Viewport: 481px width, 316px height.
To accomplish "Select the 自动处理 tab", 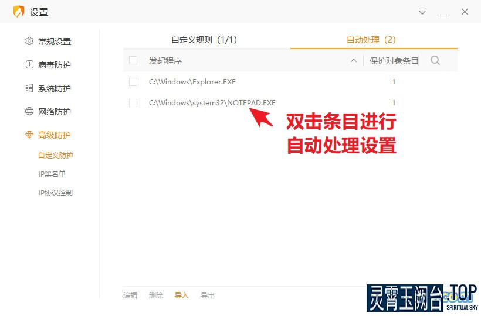I will pyautogui.click(x=371, y=40).
